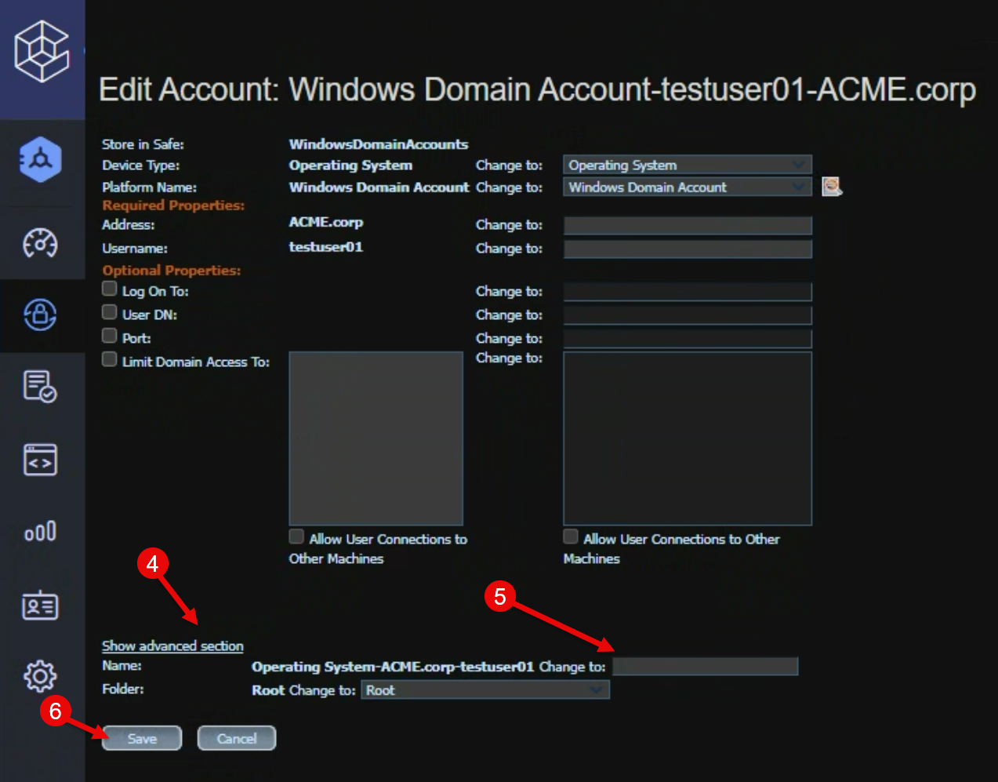
Task: Enable the Port checkbox
Action: [x=110, y=336]
